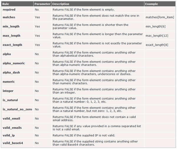Image resolution: width=177 pixels, height=149 pixels.
Task: Click the exact_length[8] example cell
Action: point(160,45)
